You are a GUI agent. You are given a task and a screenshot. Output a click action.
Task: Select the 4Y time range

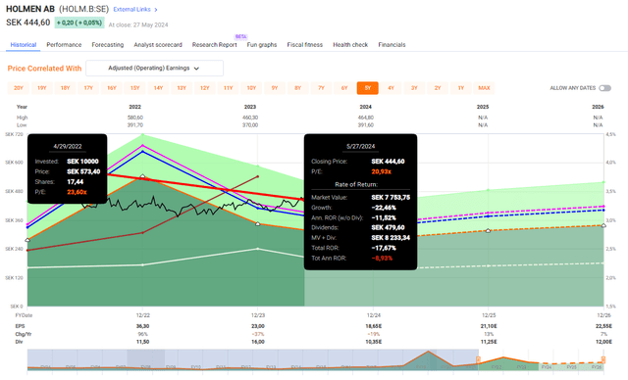point(391,88)
